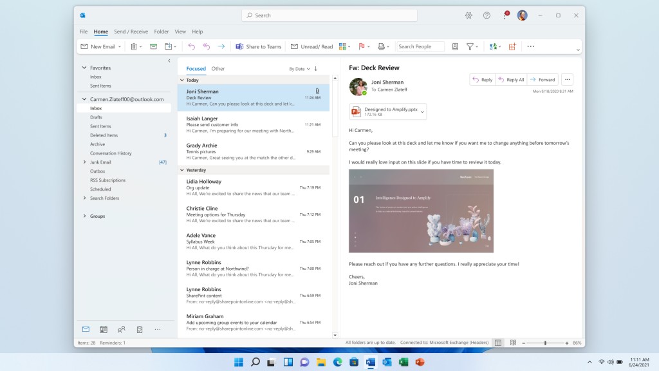The height and width of the screenshot is (371, 659).
Task: Open the Tasks view in the bottom navigation
Action: pyautogui.click(x=139, y=329)
